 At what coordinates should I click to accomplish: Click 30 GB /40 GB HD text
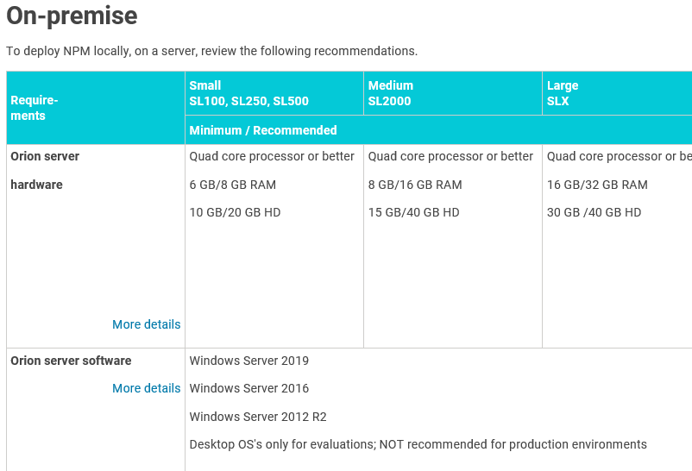tap(594, 212)
